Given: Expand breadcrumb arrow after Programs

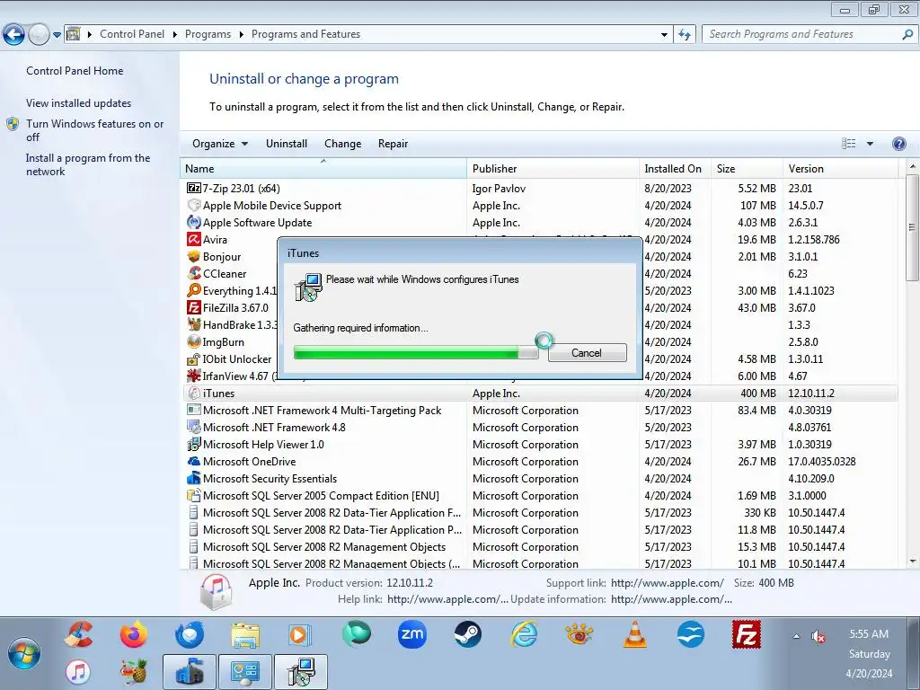Looking at the screenshot, I should [x=241, y=35].
